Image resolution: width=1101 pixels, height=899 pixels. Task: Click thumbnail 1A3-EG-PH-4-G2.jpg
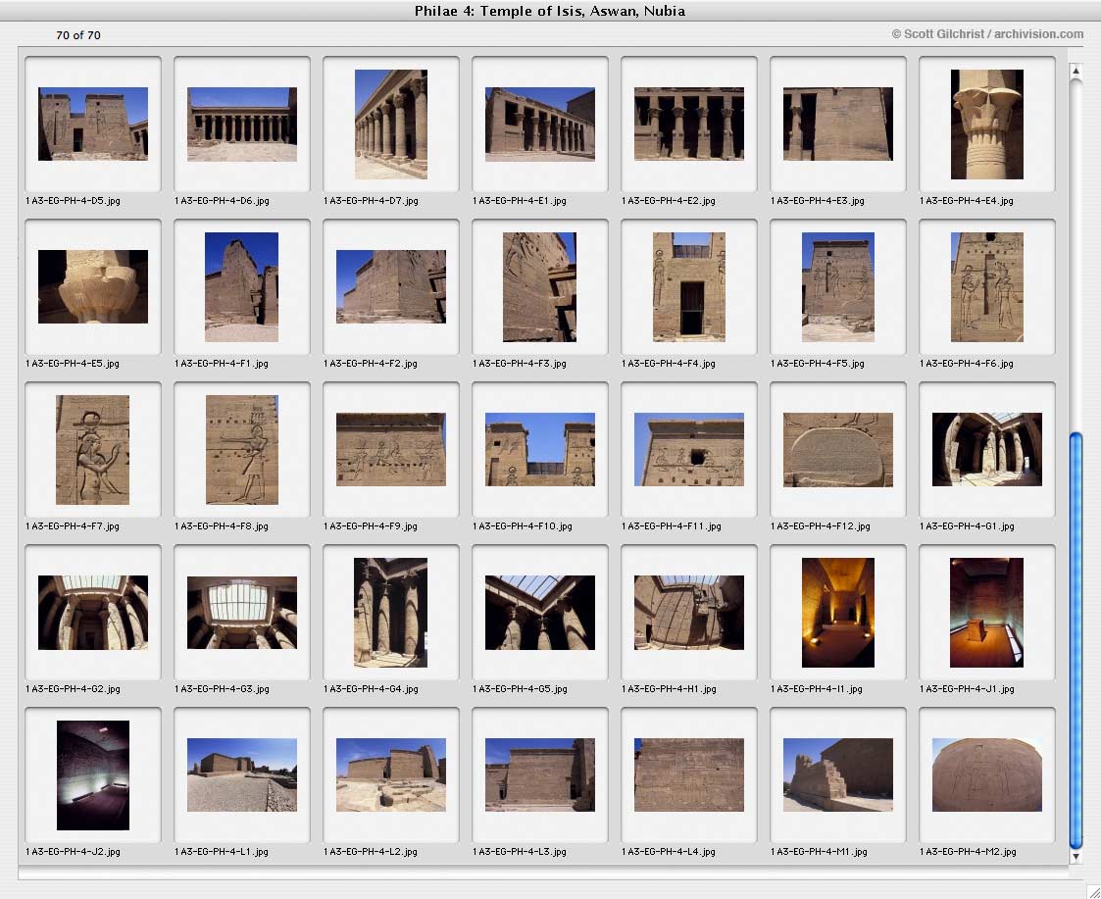(x=93, y=613)
